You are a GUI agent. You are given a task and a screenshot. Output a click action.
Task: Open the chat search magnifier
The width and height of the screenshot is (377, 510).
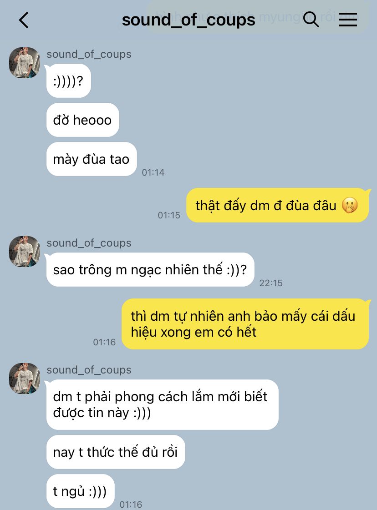click(311, 20)
